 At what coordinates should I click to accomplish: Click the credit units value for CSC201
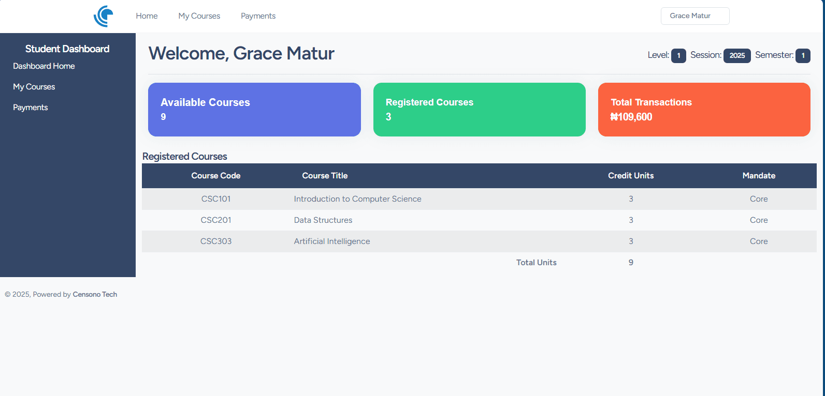631,220
